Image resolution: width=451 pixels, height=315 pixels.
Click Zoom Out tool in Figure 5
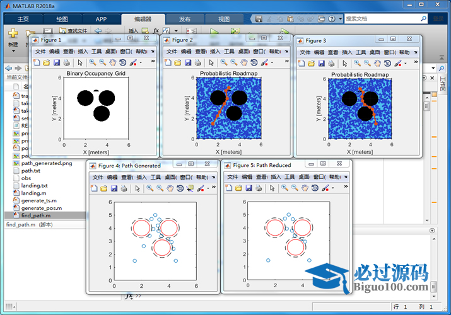(x=295, y=188)
